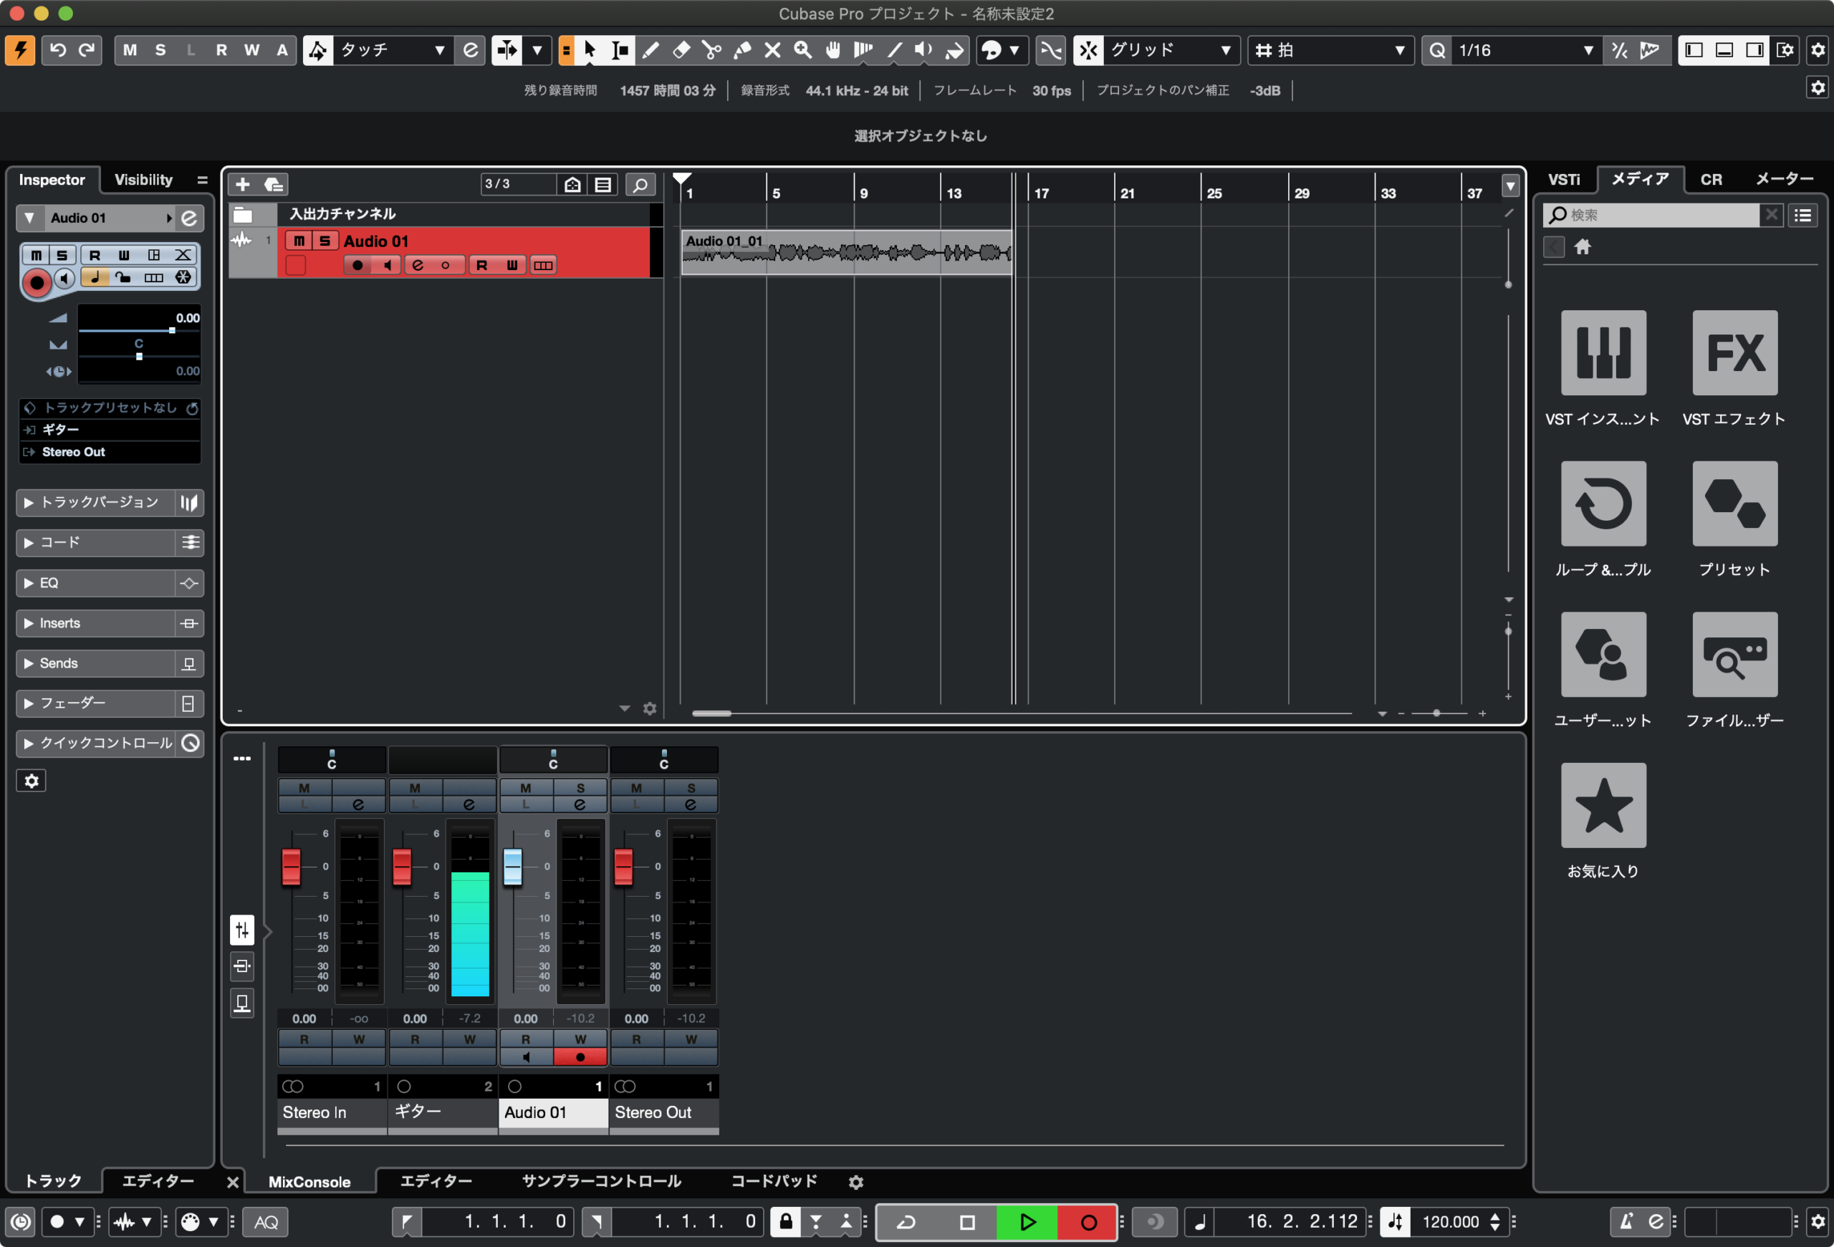Select the Zoom magnifier tool
The height and width of the screenshot is (1247, 1834).
click(x=802, y=50)
